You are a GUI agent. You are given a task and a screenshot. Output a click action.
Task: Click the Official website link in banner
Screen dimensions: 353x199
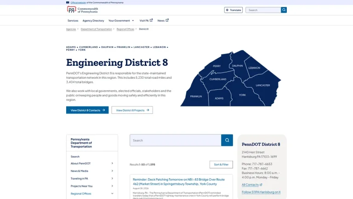(78, 2)
